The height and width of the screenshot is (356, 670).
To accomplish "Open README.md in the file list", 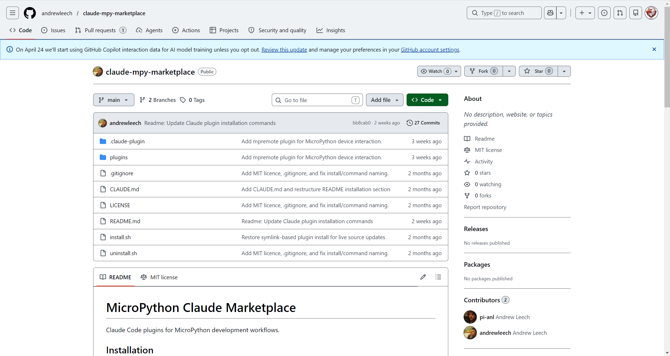I will [x=125, y=221].
